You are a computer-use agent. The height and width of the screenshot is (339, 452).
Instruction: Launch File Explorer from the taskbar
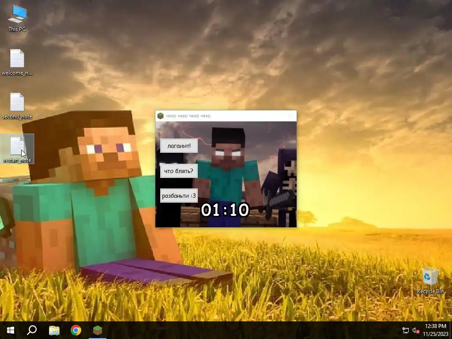pyautogui.click(x=54, y=330)
